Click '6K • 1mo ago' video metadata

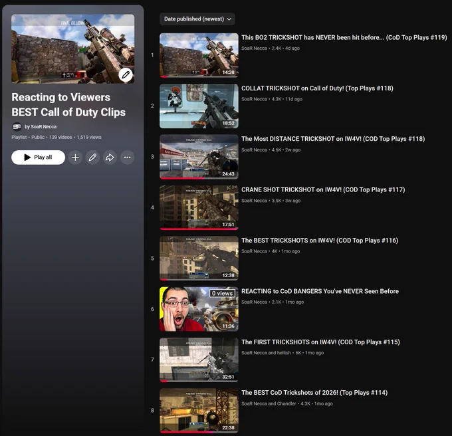tap(310, 353)
